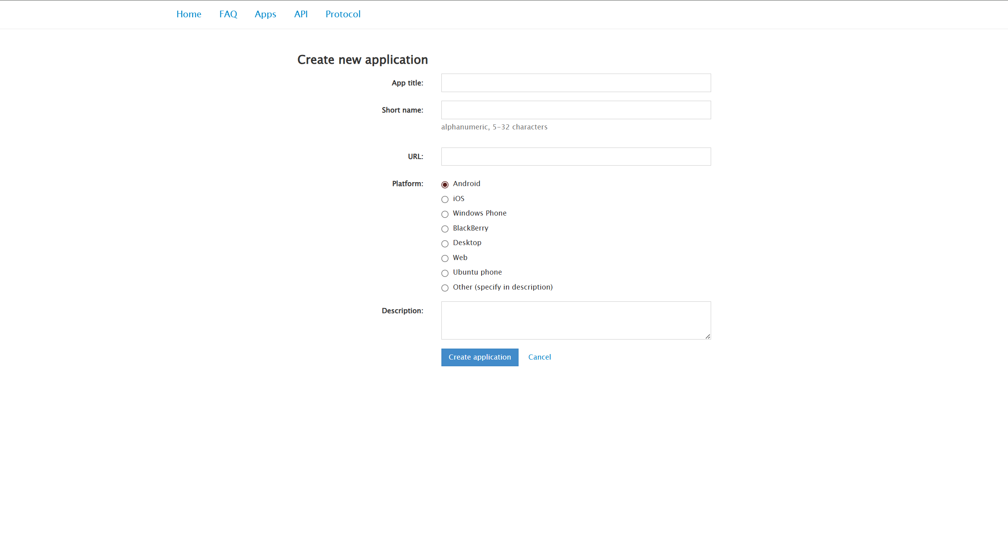Click the 'App title:' label
The image size is (1008, 550).
click(408, 83)
